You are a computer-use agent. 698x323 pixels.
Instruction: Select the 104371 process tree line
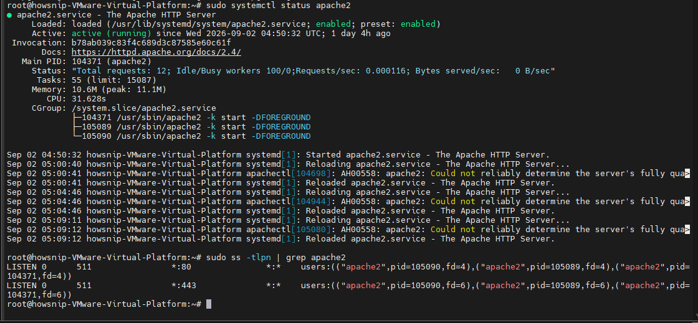click(191, 117)
